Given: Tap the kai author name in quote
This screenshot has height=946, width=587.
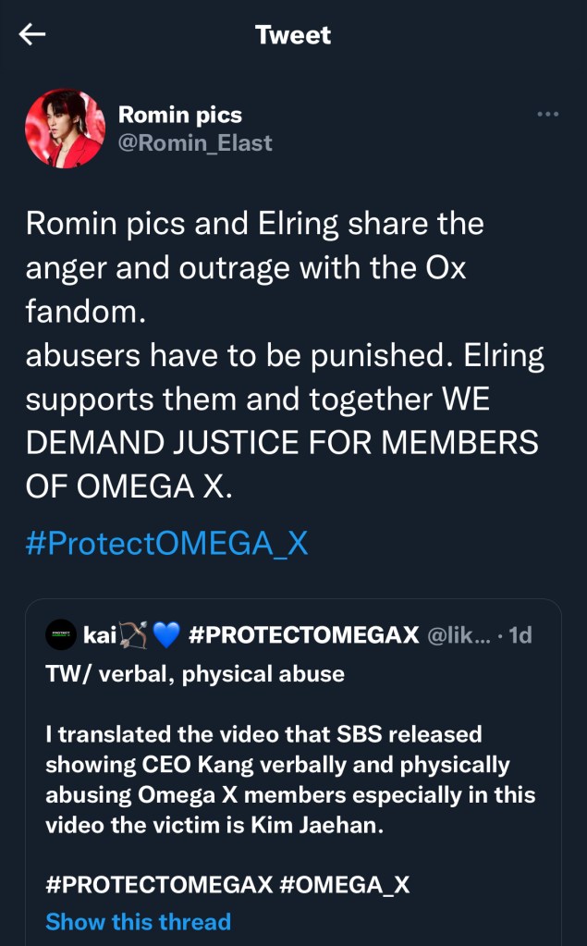Looking at the screenshot, I should pos(98,634).
